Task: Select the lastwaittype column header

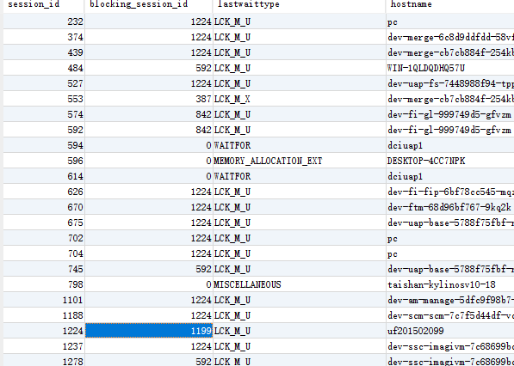Action: (300, 4)
